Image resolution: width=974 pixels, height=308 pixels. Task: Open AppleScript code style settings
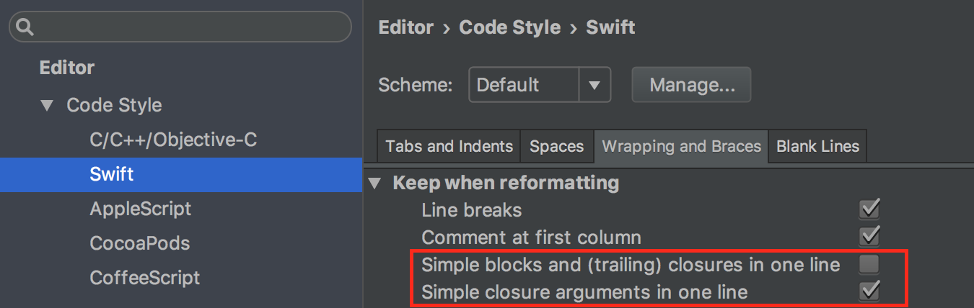click(141, 209)
